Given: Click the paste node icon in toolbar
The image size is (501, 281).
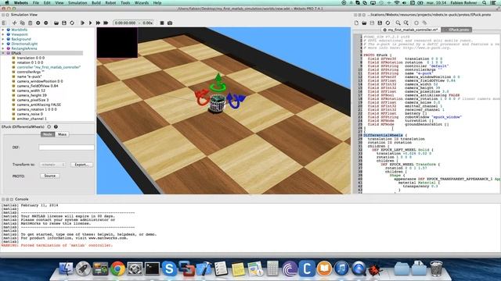Looking at the screenshot, I should pos(30,23).
